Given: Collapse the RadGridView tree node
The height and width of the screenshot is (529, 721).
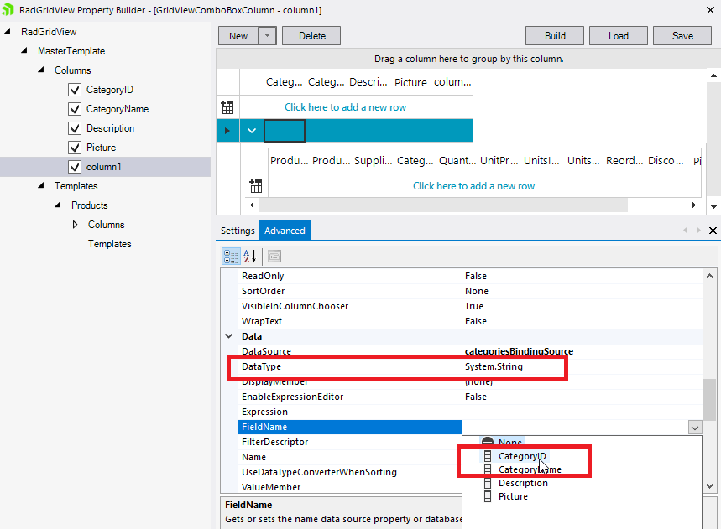Looking at the screenshot, I should coord(8,31).
